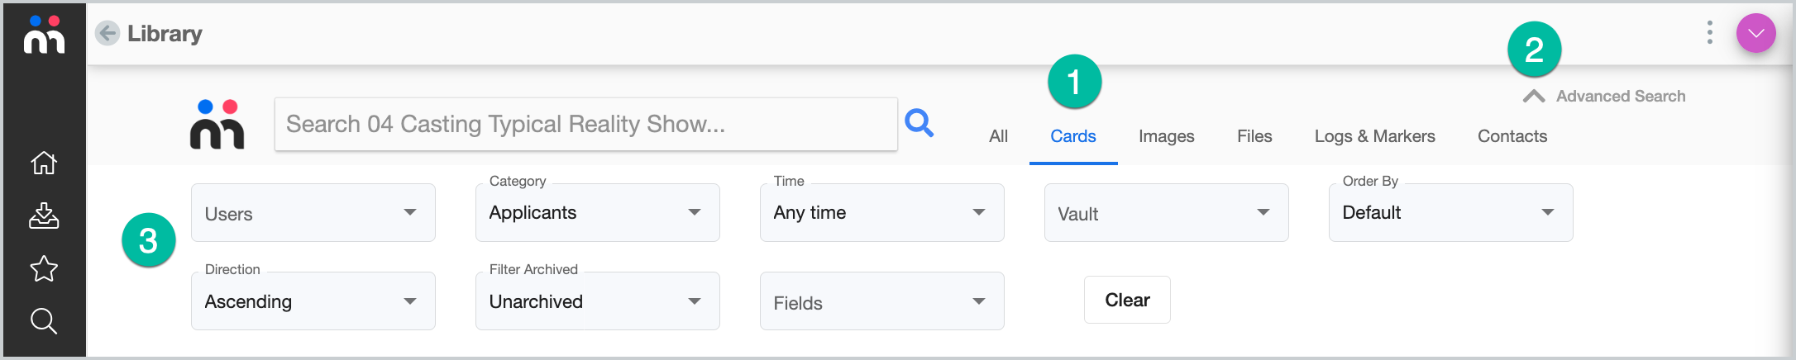
Task: Expand the Vault dropdown
Action: 1167,212
